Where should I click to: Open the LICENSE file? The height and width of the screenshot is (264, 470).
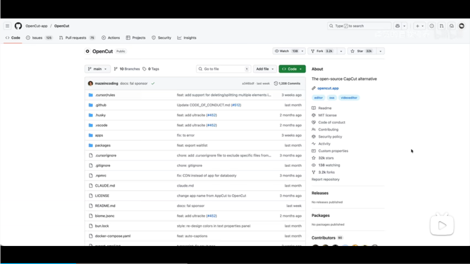[x=102, y=196]
